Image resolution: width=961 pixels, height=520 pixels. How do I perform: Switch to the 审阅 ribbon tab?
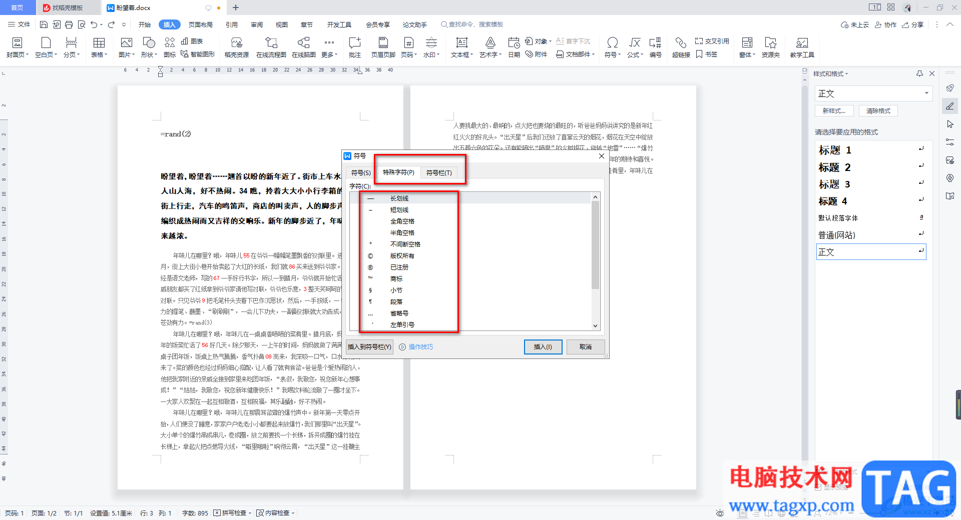[x=257, y=24]
